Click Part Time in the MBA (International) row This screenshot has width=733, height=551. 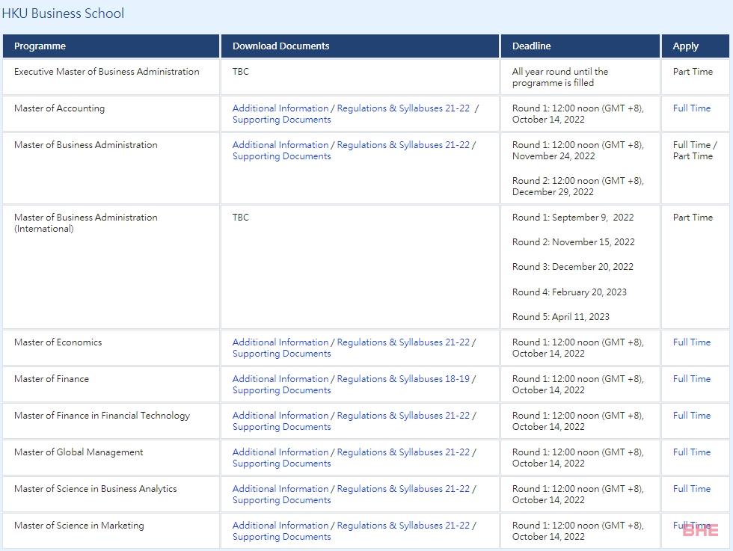click(x=693, y=218)
